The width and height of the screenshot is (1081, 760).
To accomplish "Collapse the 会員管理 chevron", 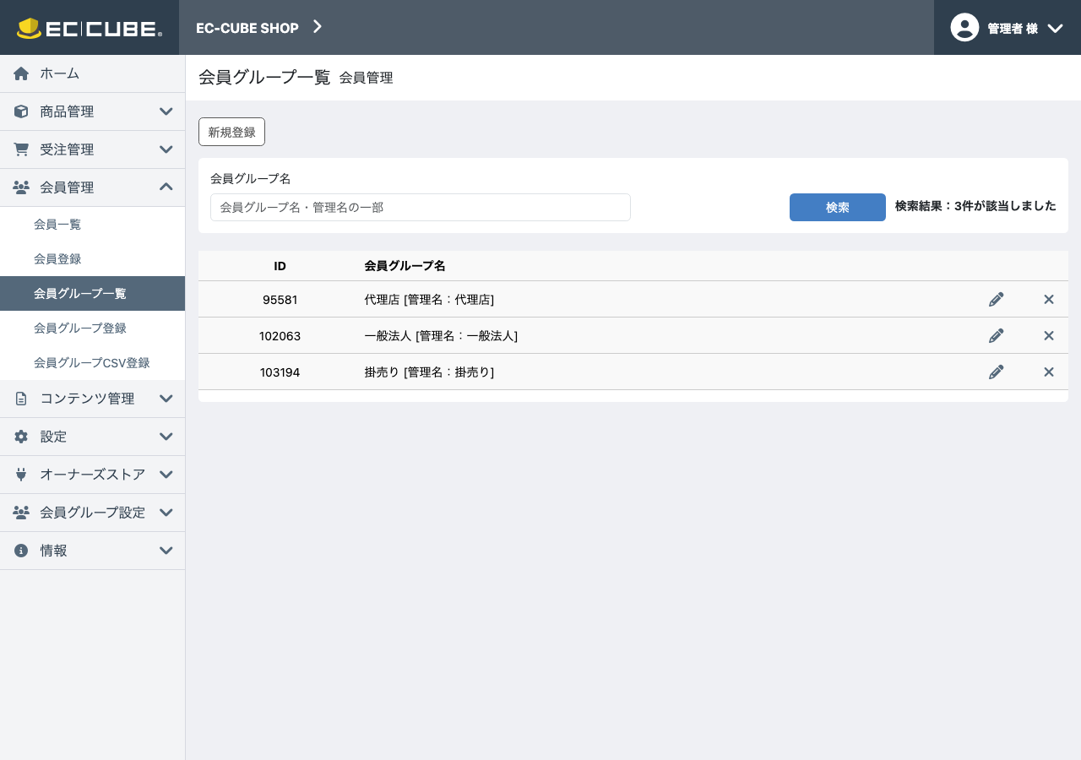I will (166, 187).
